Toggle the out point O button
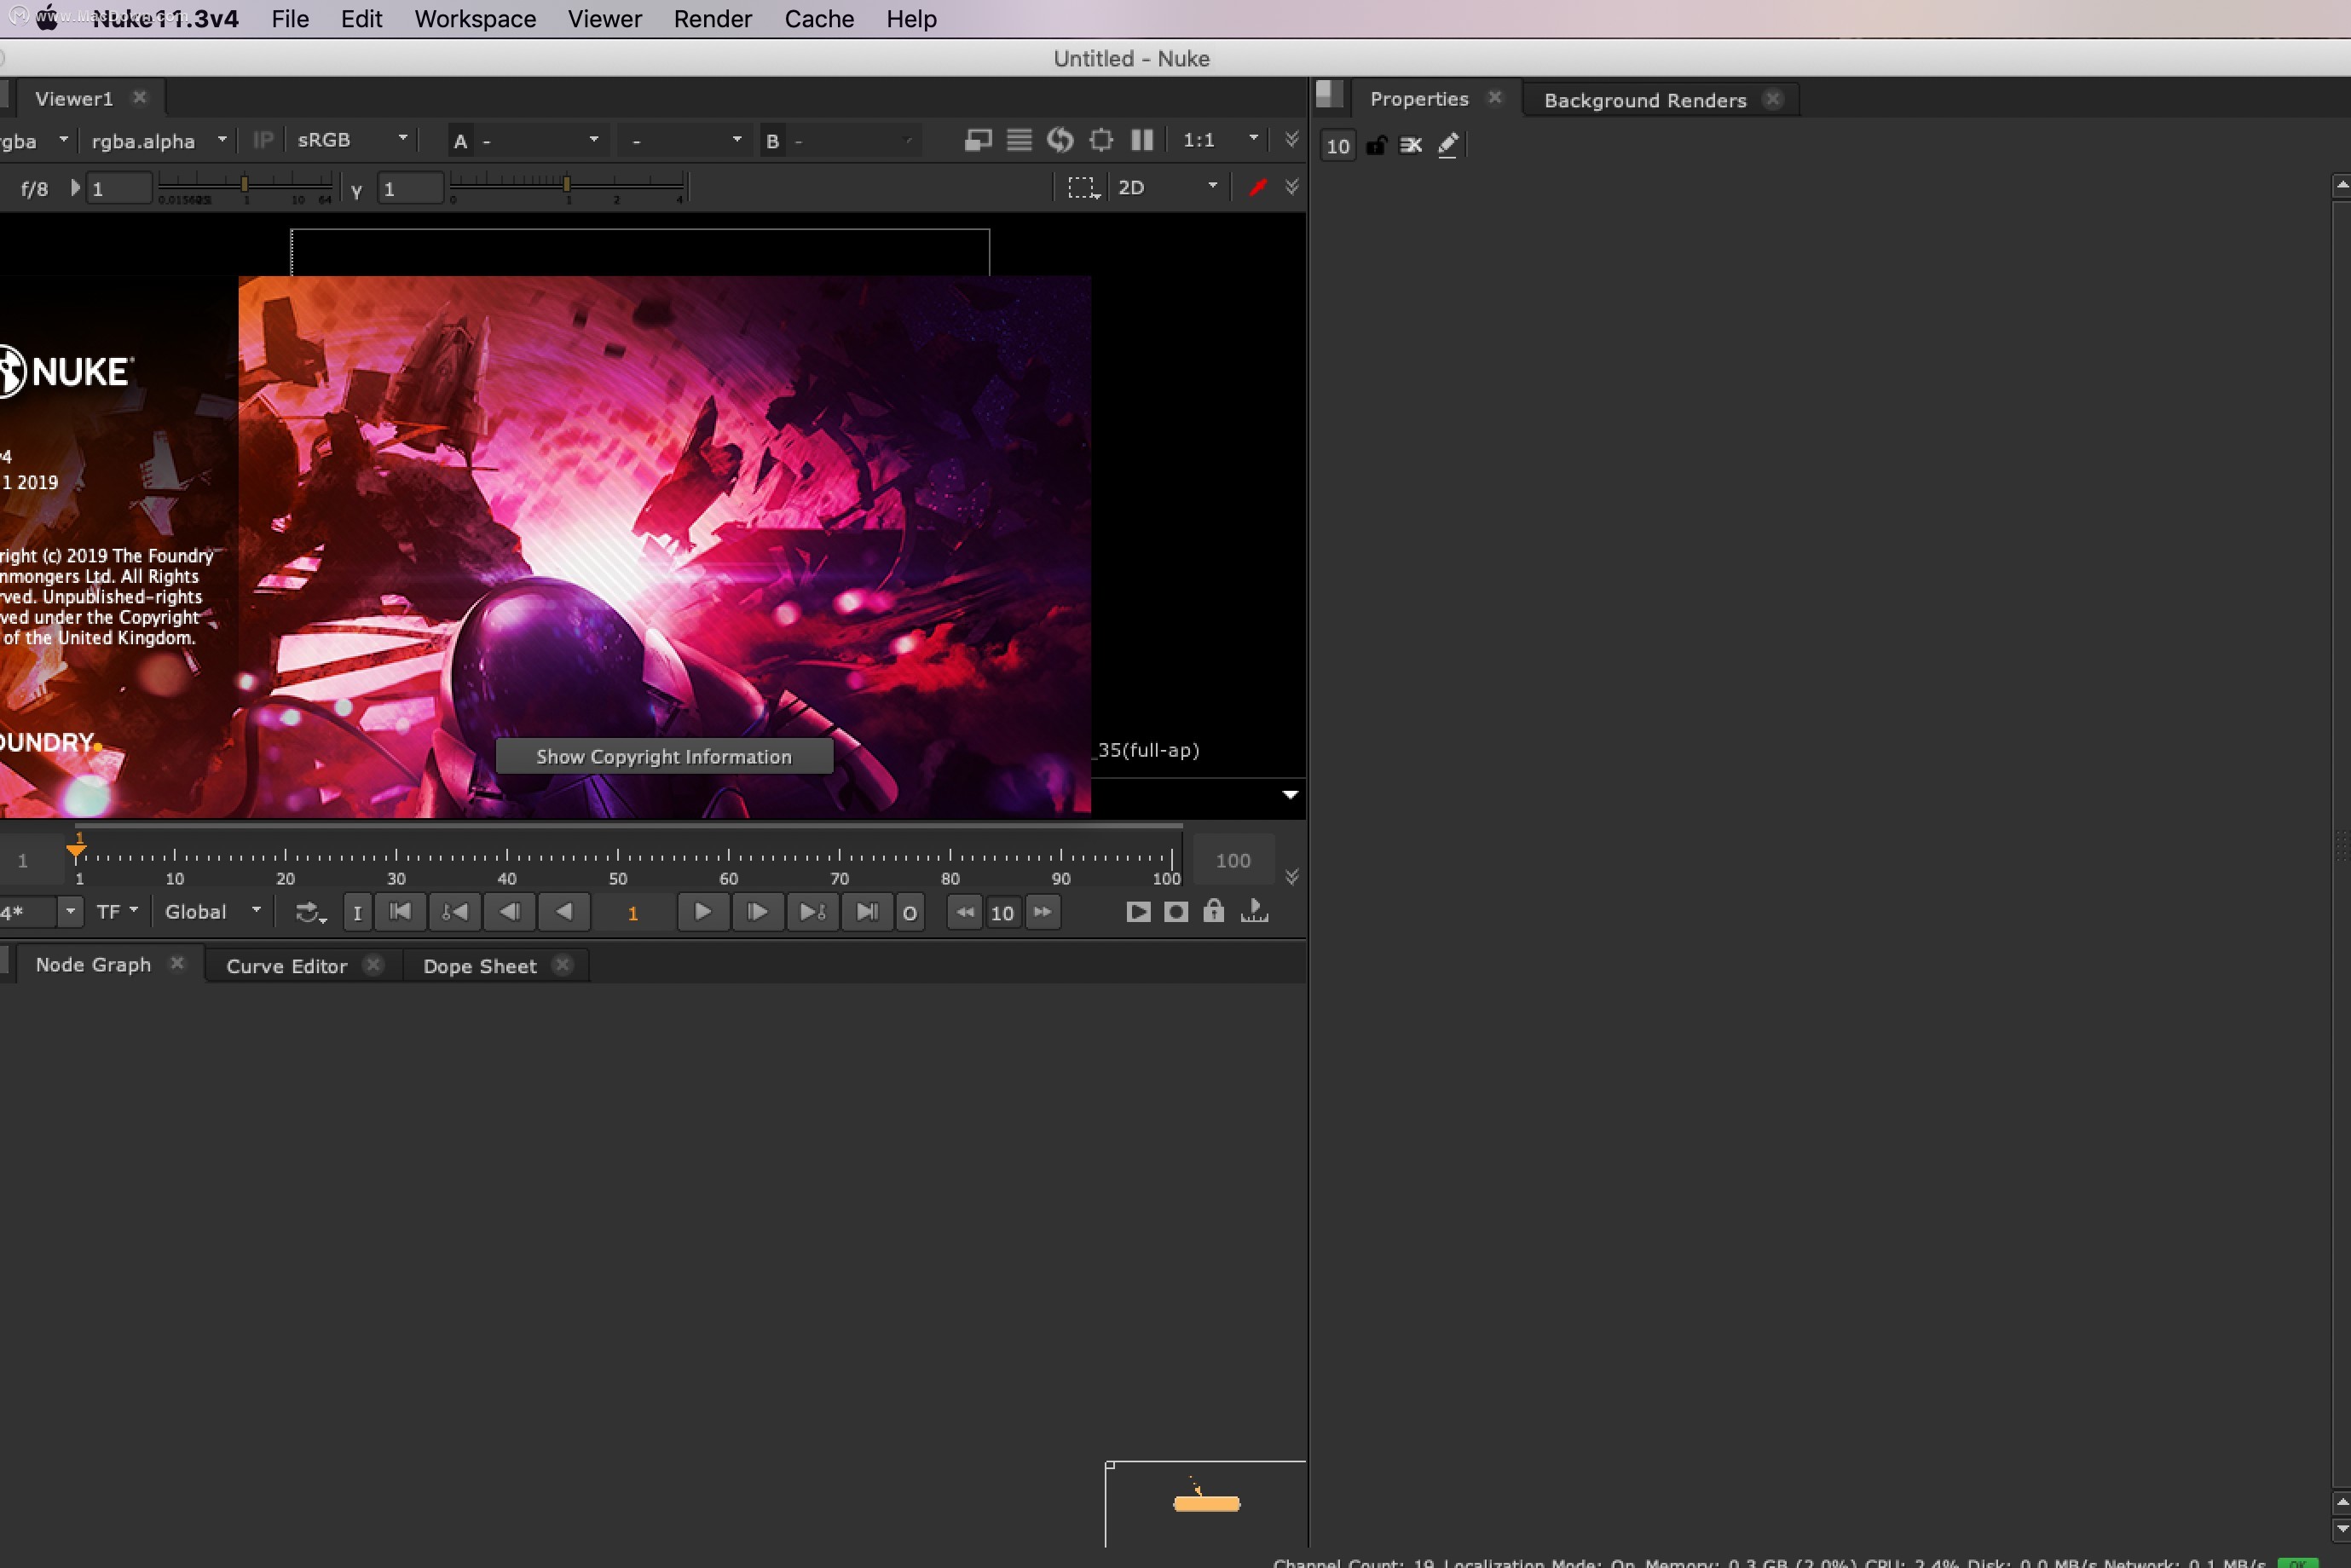Viewport: 2351px width, 1568px height. point(909,912)
